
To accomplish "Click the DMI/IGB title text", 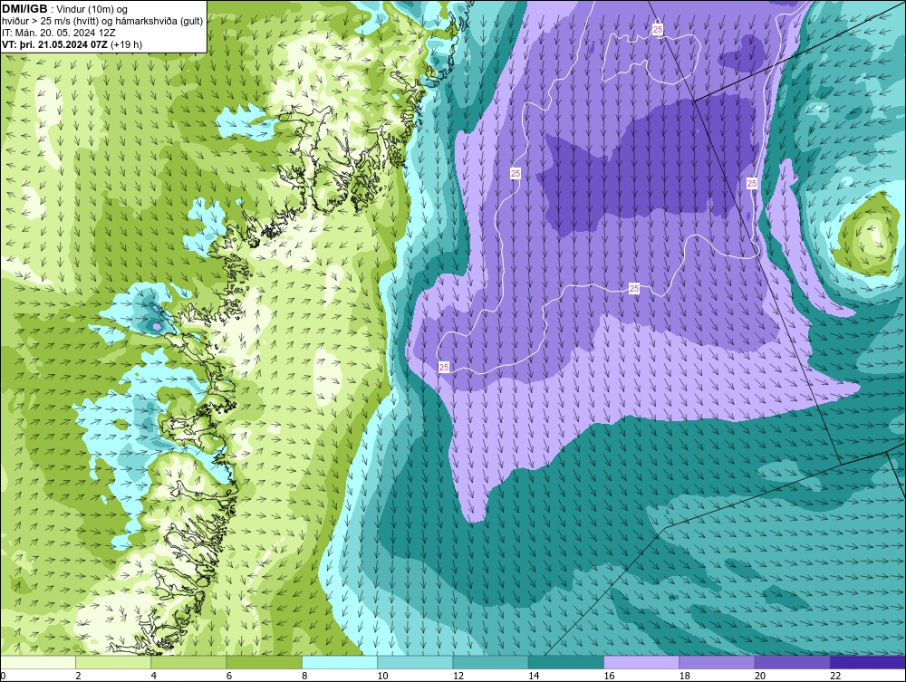I will (x=24, y=9).
